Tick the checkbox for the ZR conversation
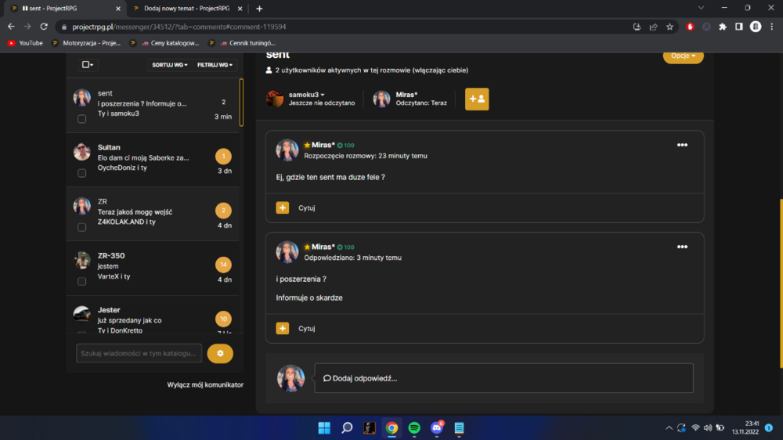This screenshot has width=783, height=440. coord(82,227)
